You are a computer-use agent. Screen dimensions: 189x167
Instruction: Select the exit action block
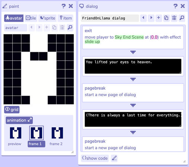pyautogui.click(x=133, y=37)
